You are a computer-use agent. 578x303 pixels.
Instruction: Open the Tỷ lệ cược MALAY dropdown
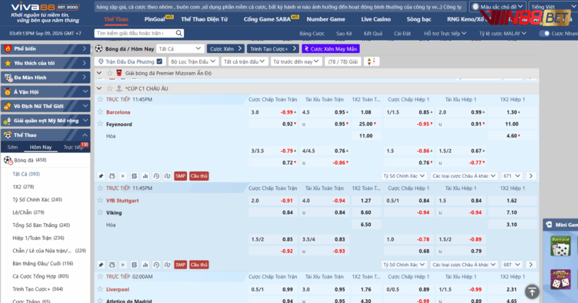coord(502,33)
